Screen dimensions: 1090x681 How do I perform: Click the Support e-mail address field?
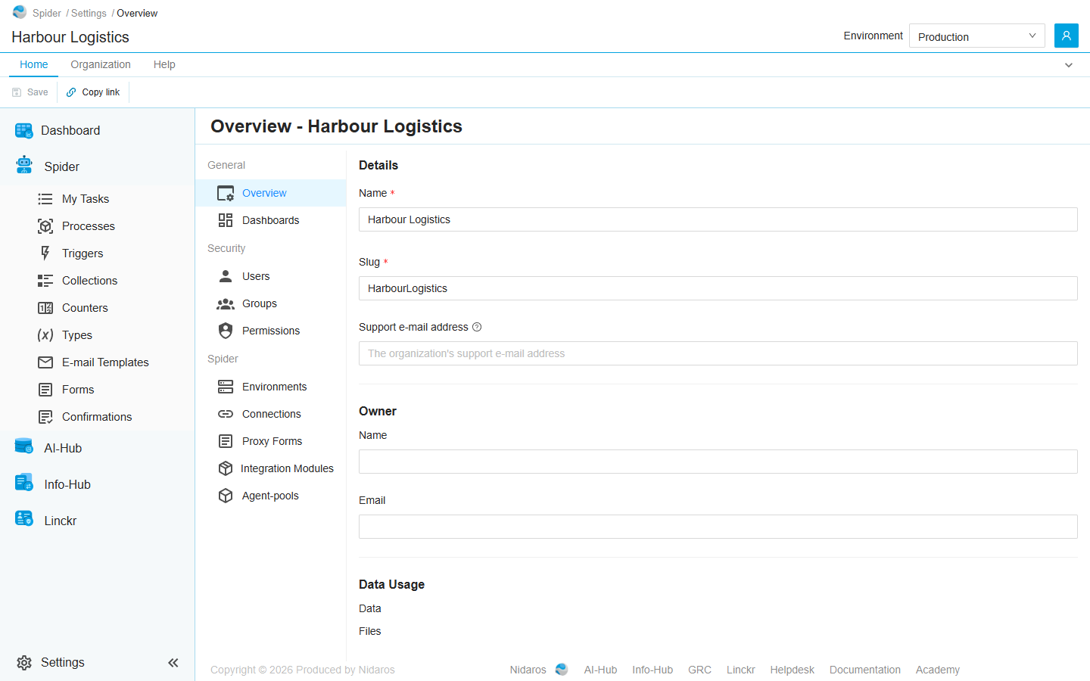pos(718,353)
